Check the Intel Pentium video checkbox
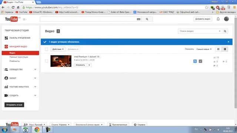Screen dimensions: 237x133 (x=47, y=61)
